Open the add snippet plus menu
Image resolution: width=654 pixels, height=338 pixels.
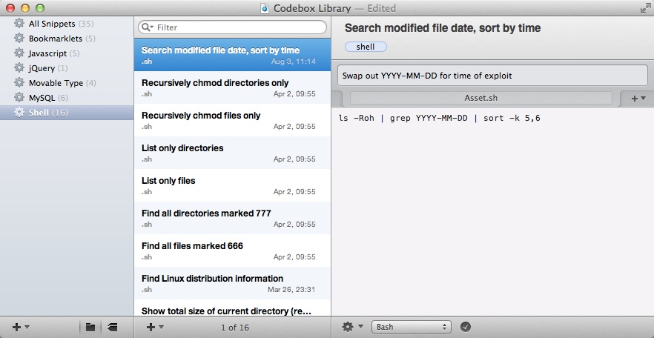pos(155,327)
